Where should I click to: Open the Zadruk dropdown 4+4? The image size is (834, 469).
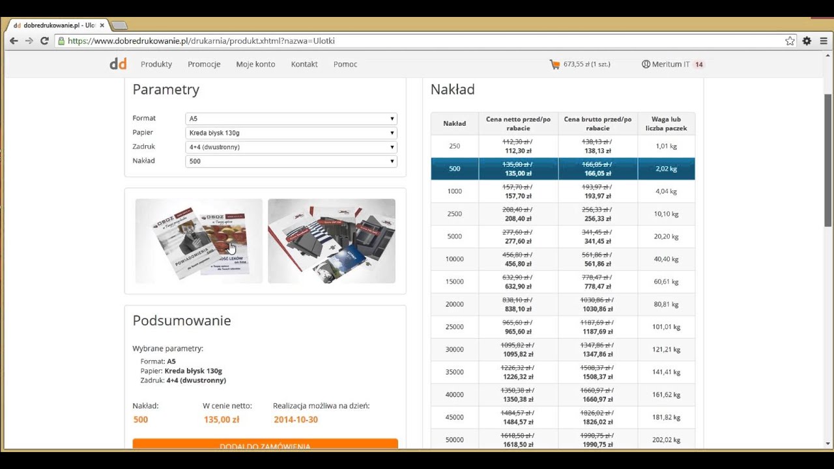pyautogui.click(x=291, y=147)
